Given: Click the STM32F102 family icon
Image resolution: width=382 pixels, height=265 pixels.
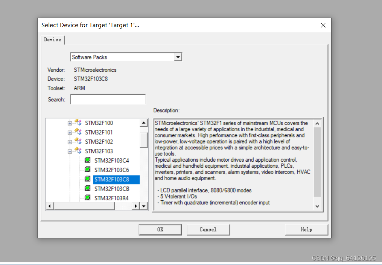Looking at the screenshot, I should tap(78, 141).
